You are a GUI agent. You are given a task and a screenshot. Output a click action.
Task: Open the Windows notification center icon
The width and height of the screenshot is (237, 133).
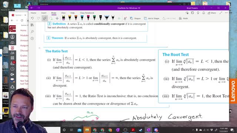tap(232, 130)
